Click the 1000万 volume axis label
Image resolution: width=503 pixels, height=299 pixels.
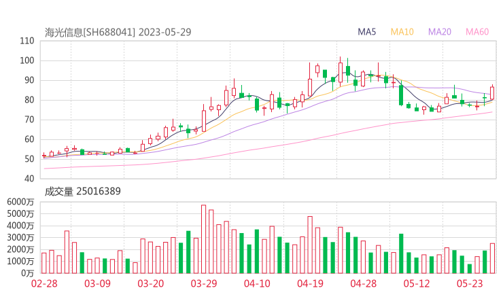click(x=20, y=261)
